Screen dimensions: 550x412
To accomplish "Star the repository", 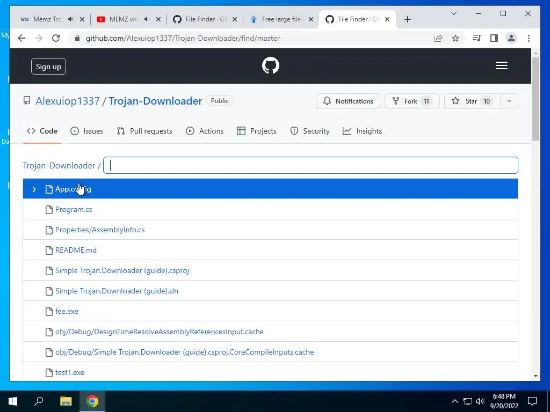I will 472,101.
